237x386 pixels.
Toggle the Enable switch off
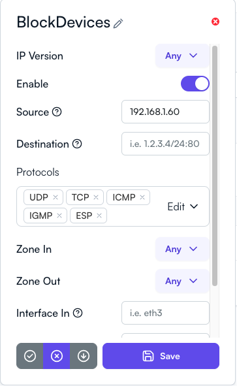[195, 84]
